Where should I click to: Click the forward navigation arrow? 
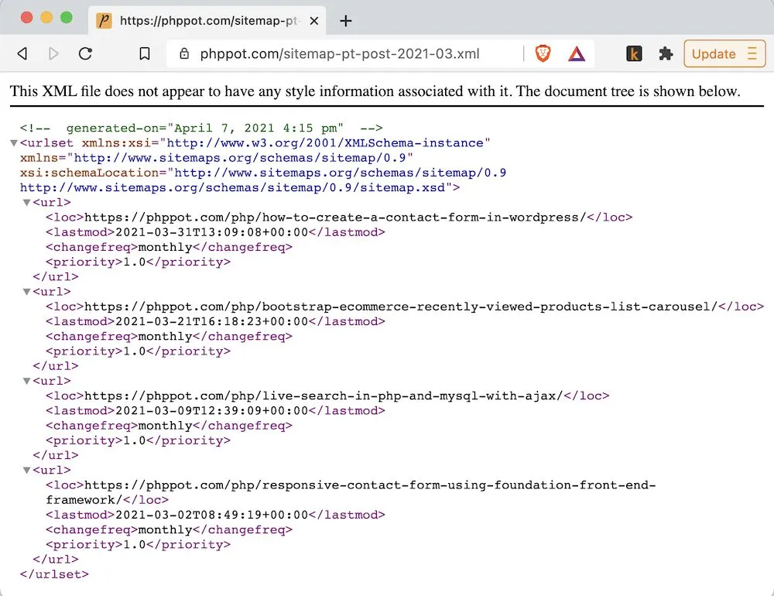54,53
